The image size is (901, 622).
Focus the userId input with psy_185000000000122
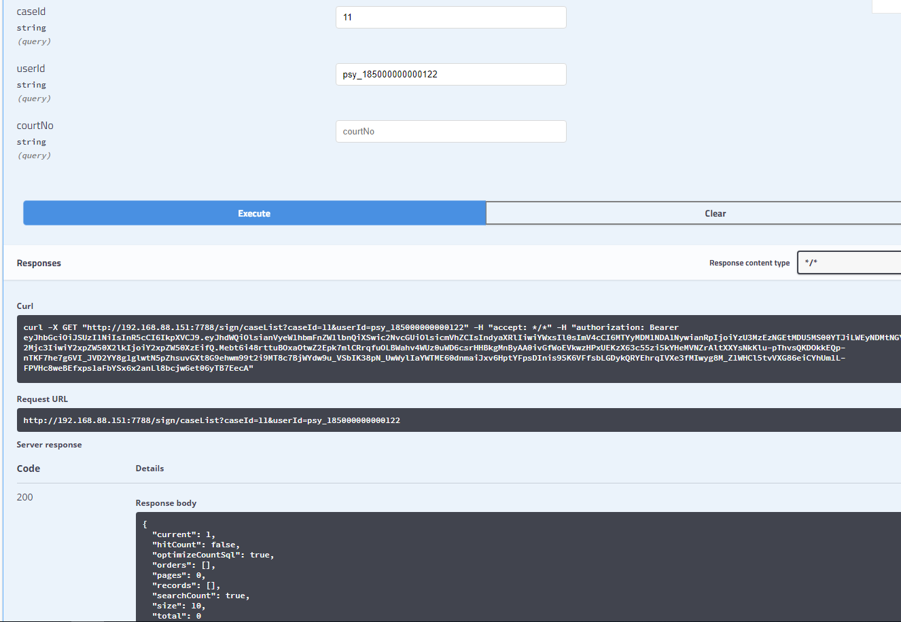tap(450, 75)
